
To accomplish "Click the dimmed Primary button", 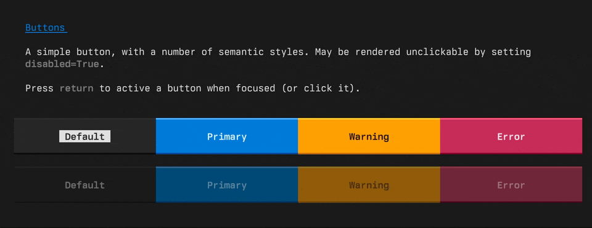I will (227, 185).
